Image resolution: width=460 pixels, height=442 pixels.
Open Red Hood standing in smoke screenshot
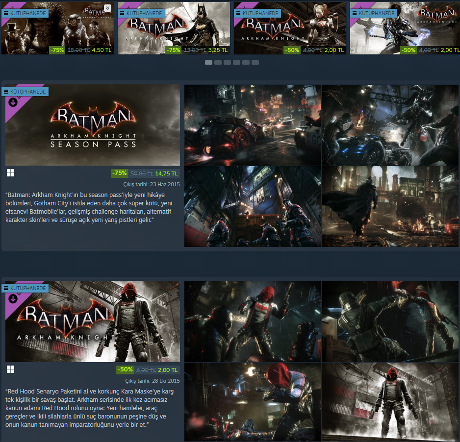click(390, 402)
